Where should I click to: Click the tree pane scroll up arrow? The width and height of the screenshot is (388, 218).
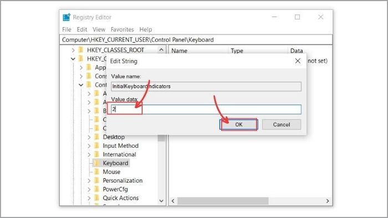pyautogui.click(x=161, y=50)
